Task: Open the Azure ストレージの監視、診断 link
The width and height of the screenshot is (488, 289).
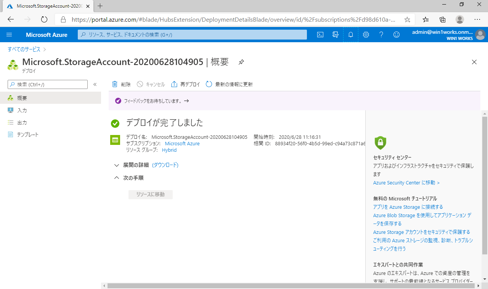Action: (423, 245)
